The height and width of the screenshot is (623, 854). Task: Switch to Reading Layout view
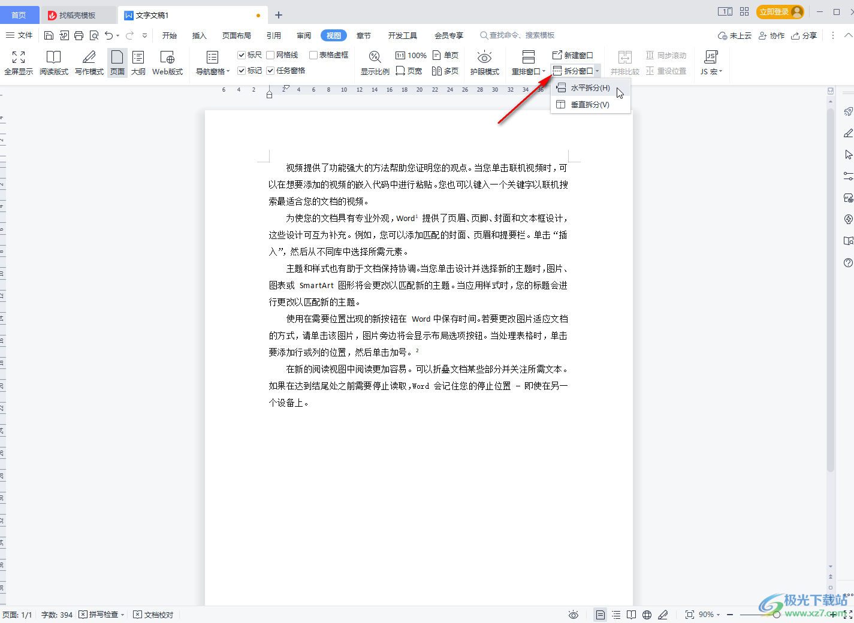(x=54, y=63)
